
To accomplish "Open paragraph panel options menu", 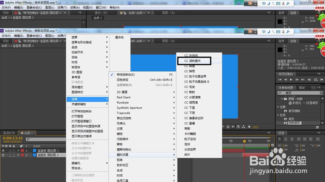I will point(318,133).
